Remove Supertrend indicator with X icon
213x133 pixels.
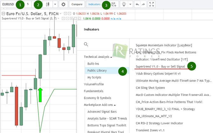[79, 18]
